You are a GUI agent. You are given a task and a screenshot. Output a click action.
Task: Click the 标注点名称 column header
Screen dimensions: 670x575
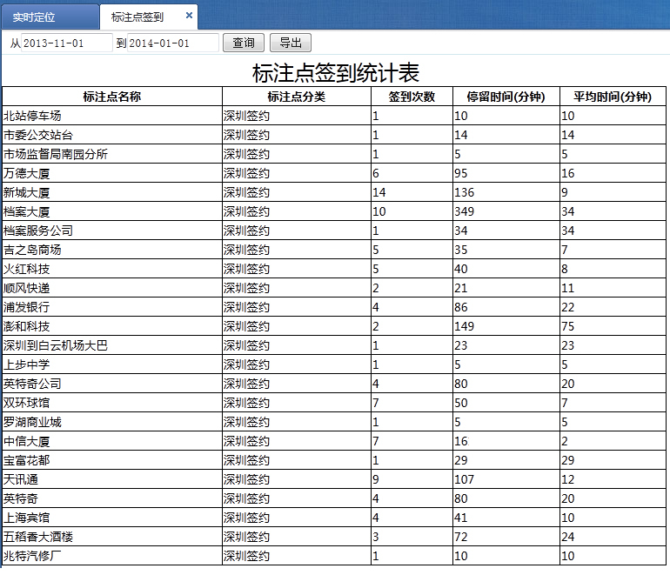tap(111, 97)
